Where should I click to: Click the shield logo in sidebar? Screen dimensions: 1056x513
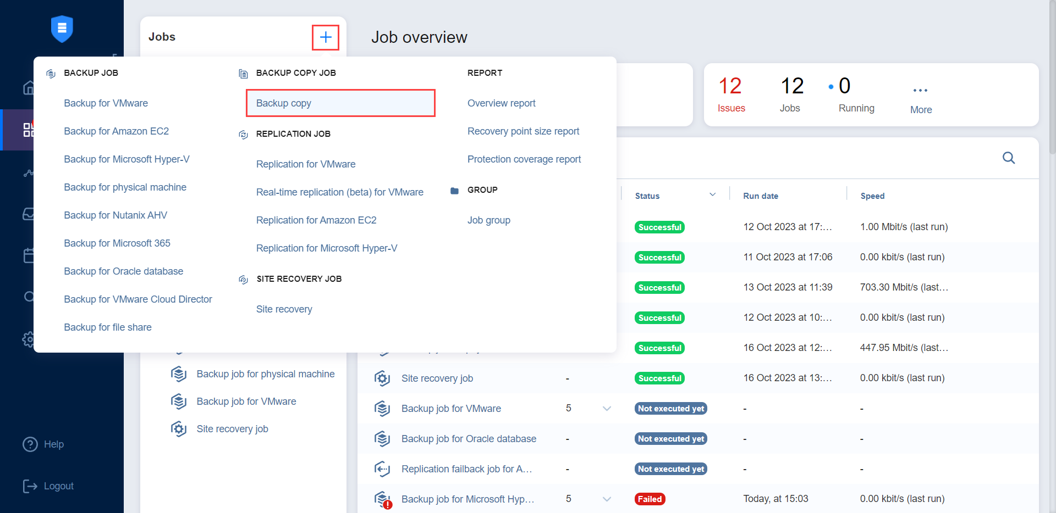[x=62, y=29]
